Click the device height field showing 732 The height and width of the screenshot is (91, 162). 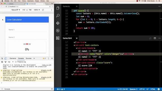30,10
